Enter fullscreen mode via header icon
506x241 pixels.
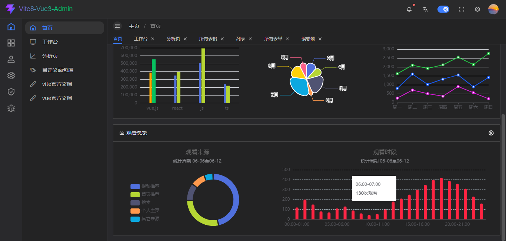pos(462,9)
